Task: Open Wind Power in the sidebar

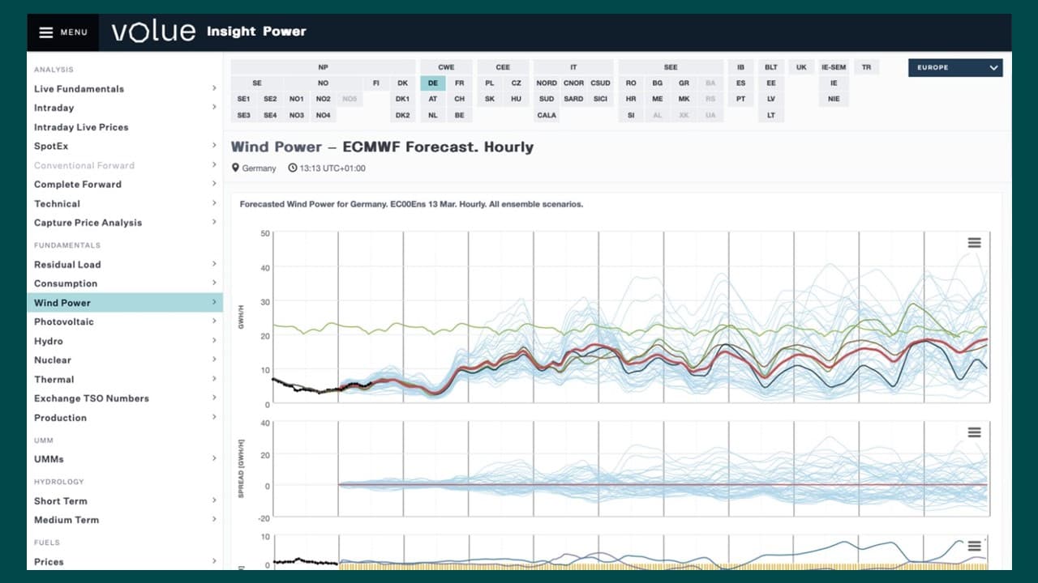Action: point(62,303)
